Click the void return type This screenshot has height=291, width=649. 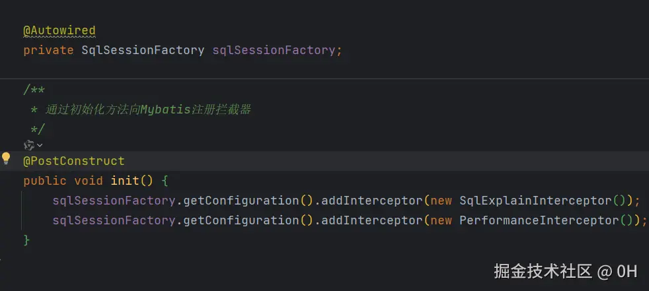point(89,181)
